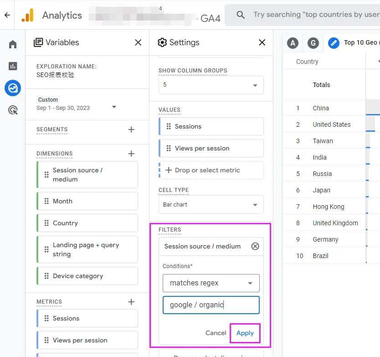Click Drop or select metric
Screen dimensions: 380x357
[211, 170]
